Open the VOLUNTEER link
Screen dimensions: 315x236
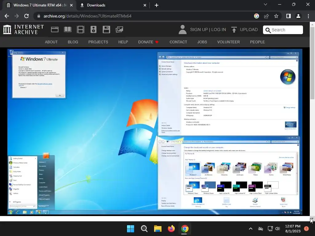pyautogui.click(x=229, y=42)
